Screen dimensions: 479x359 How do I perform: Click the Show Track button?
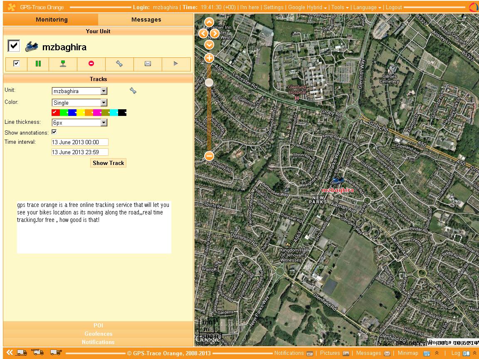coord(109,163)
